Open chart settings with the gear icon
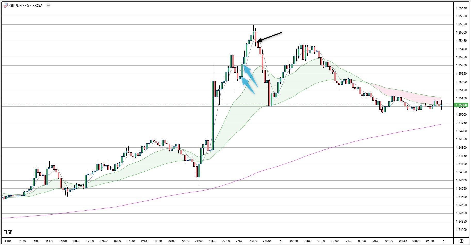 coord(461,241)
